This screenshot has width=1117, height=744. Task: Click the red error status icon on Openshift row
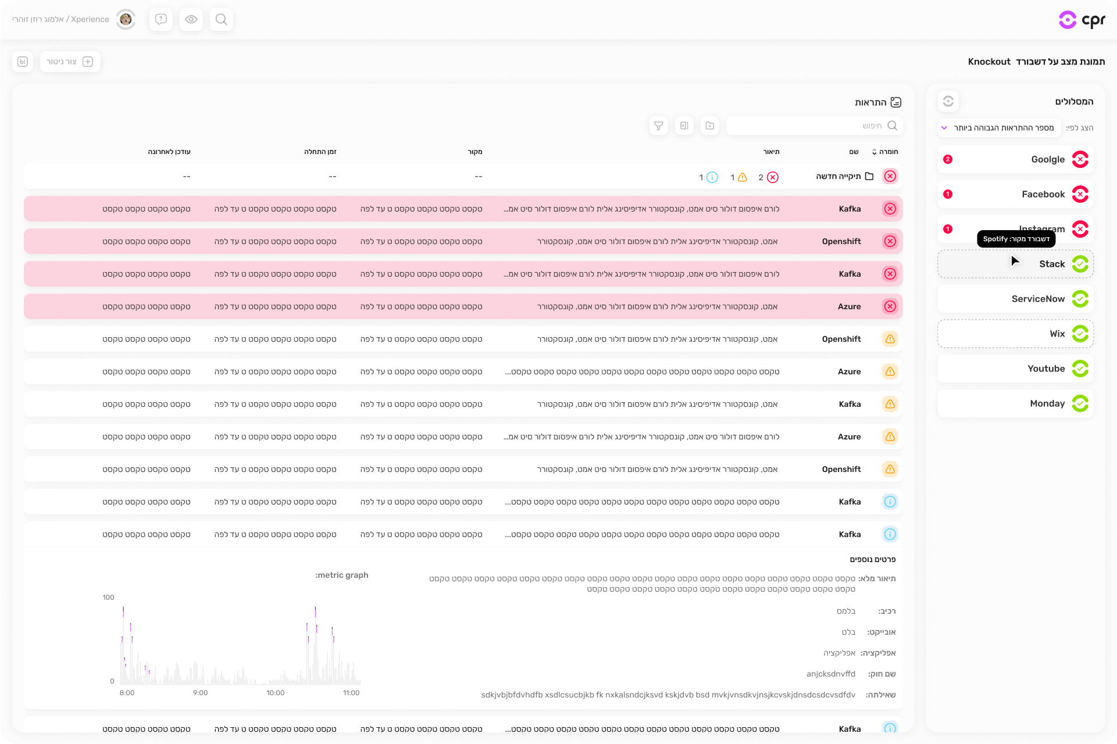(890, 241)
